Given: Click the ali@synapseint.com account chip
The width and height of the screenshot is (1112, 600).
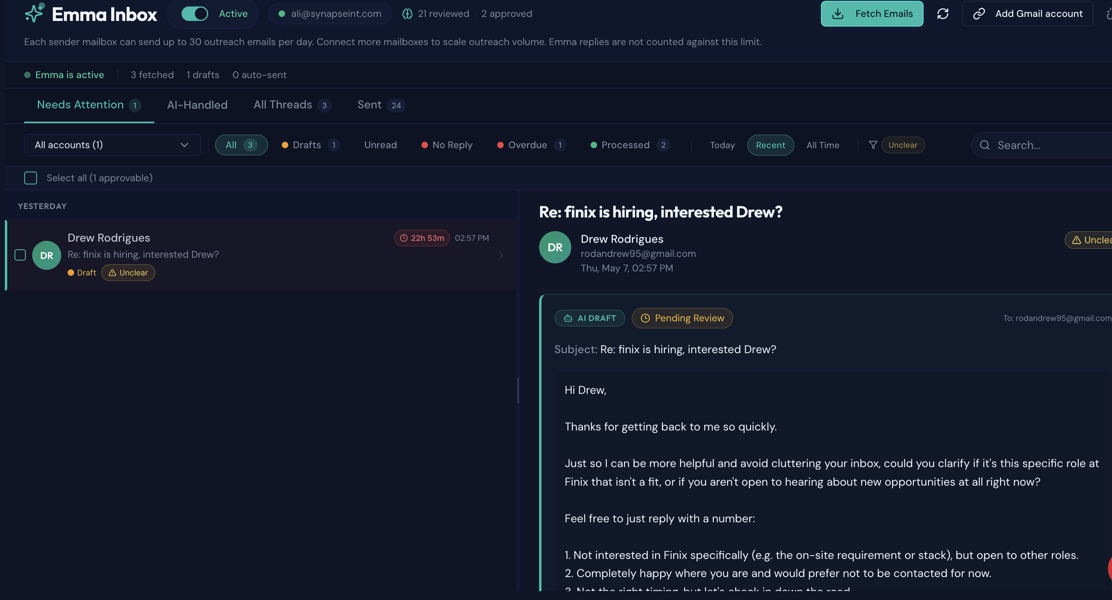Looking at the screenshot, I should (x=330, y=14).
